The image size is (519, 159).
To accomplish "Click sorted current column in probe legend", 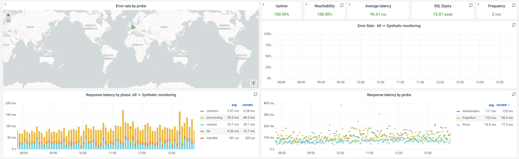I will coord(503,105).
